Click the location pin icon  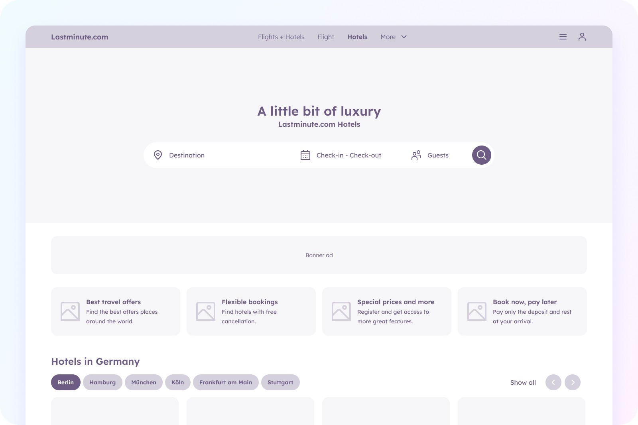(158, 155)
